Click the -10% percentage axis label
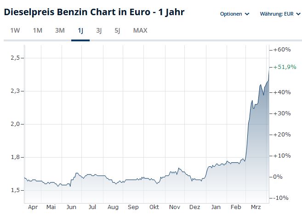 [x=281, y=198]
